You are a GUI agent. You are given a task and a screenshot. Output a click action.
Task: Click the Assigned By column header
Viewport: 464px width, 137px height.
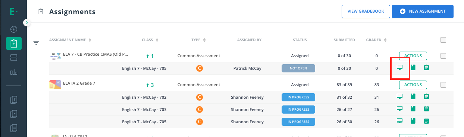(249, 40)
